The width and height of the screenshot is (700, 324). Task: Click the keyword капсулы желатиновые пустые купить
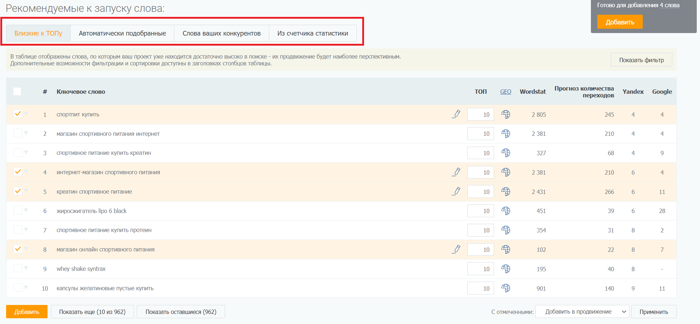point(105,288)
